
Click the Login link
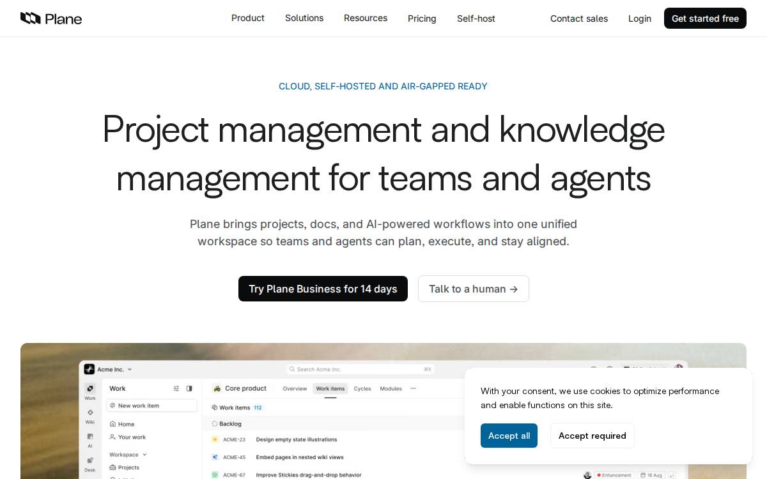click(640, 19)
